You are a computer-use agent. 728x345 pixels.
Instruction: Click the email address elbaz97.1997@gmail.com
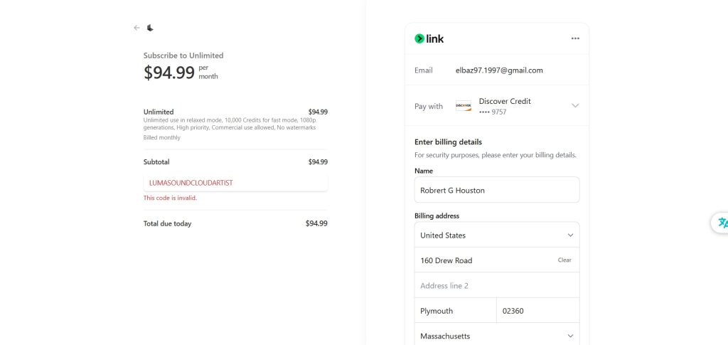coord(499,70)
